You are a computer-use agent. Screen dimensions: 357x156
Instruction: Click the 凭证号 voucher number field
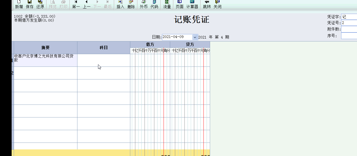tap(349, 23)
